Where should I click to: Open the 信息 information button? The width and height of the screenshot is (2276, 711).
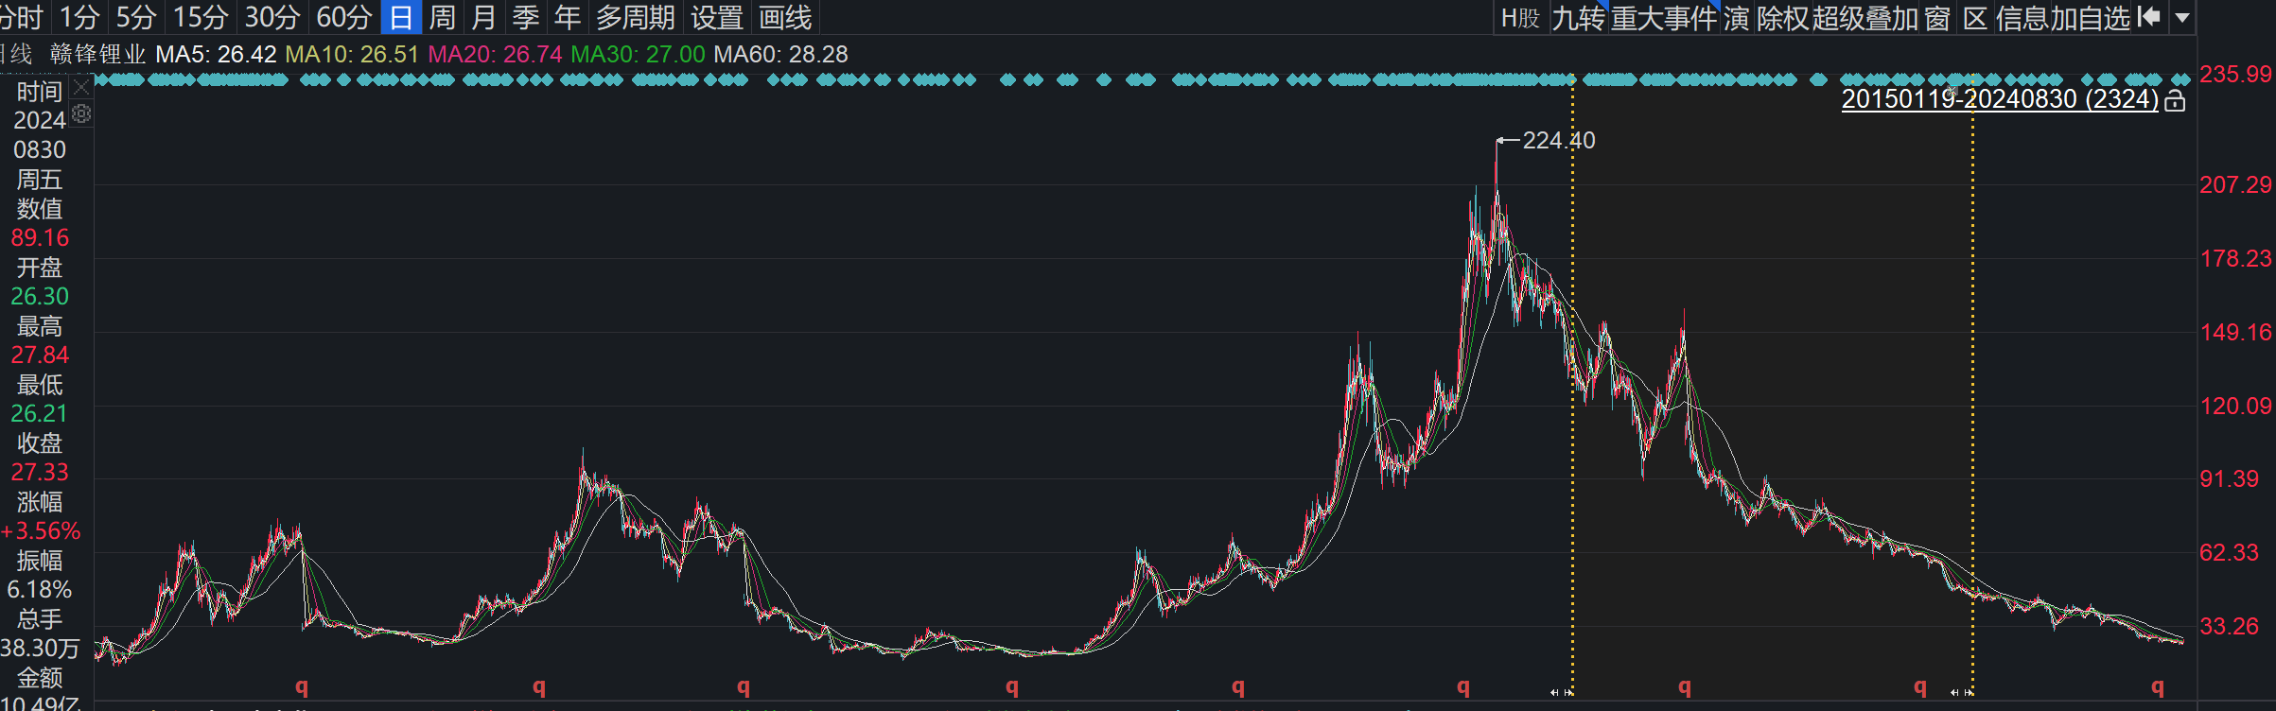pyautogui.click(x=2022, y=17)
